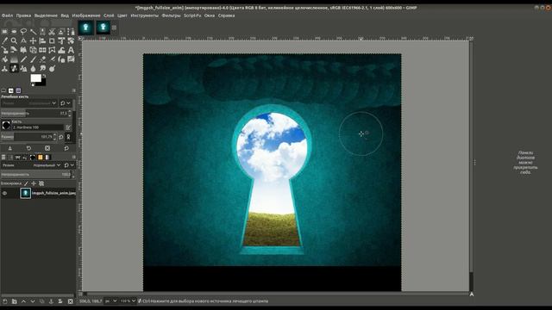Toggle lock pixels brush icon
Screen dimensions: 552x310
[x=26, y=183]
